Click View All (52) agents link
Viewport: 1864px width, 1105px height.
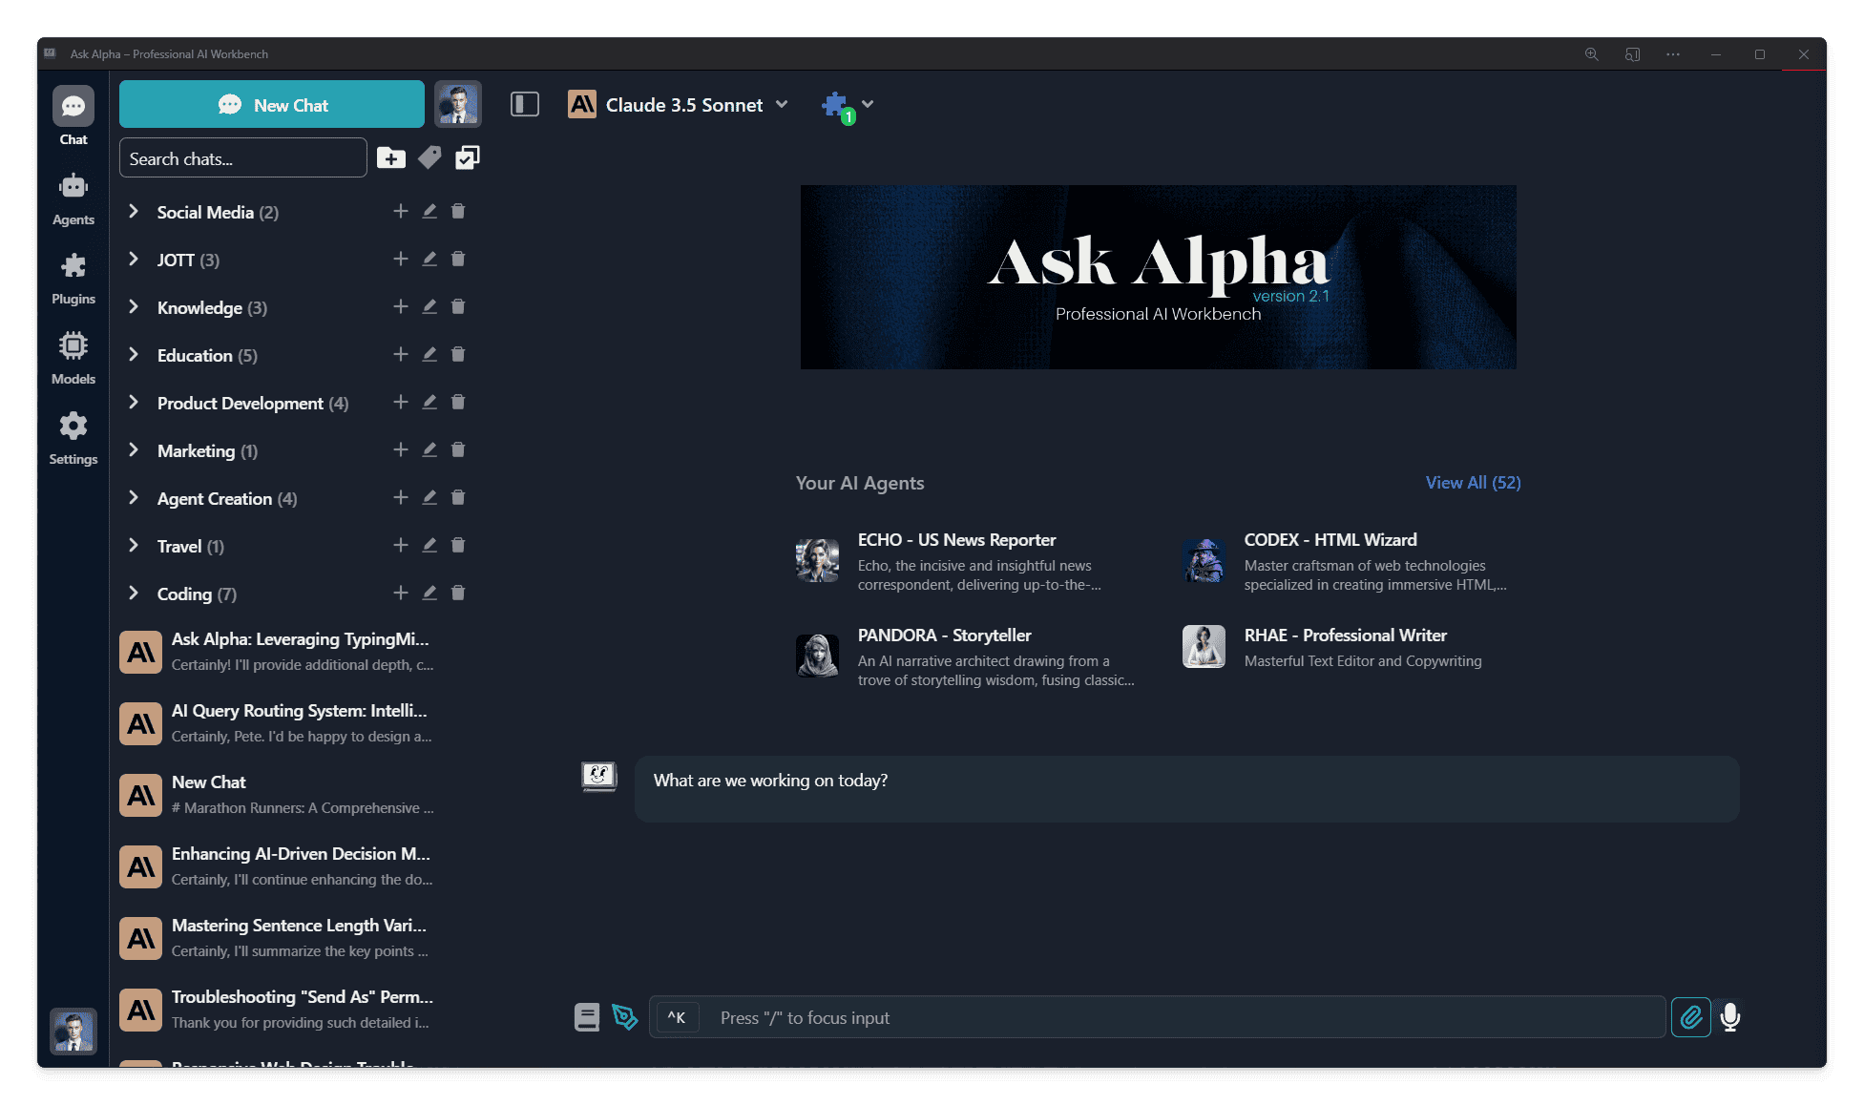(x=1473, y=483)
